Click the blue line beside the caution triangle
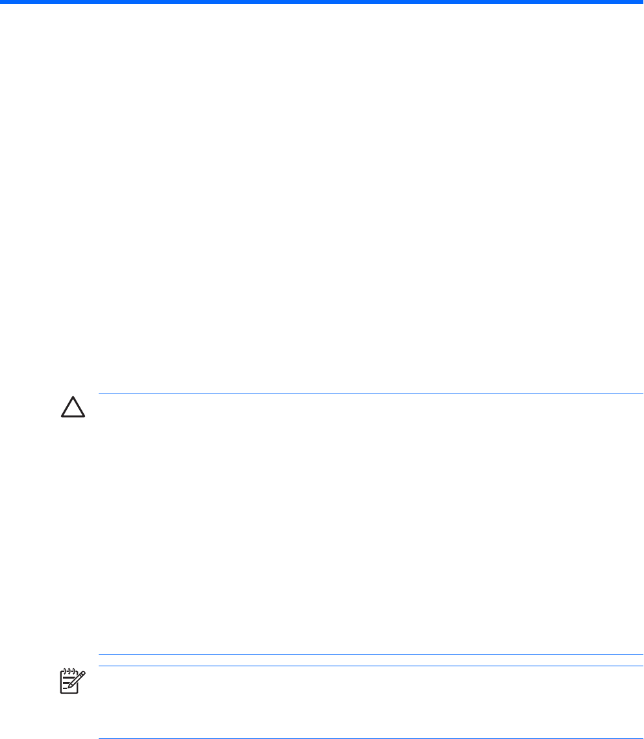The image size is (644, 739). click(x=371, y=394)
